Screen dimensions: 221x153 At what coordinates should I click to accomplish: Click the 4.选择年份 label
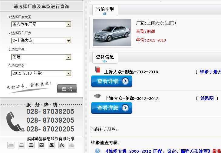(x=16, y=65)
